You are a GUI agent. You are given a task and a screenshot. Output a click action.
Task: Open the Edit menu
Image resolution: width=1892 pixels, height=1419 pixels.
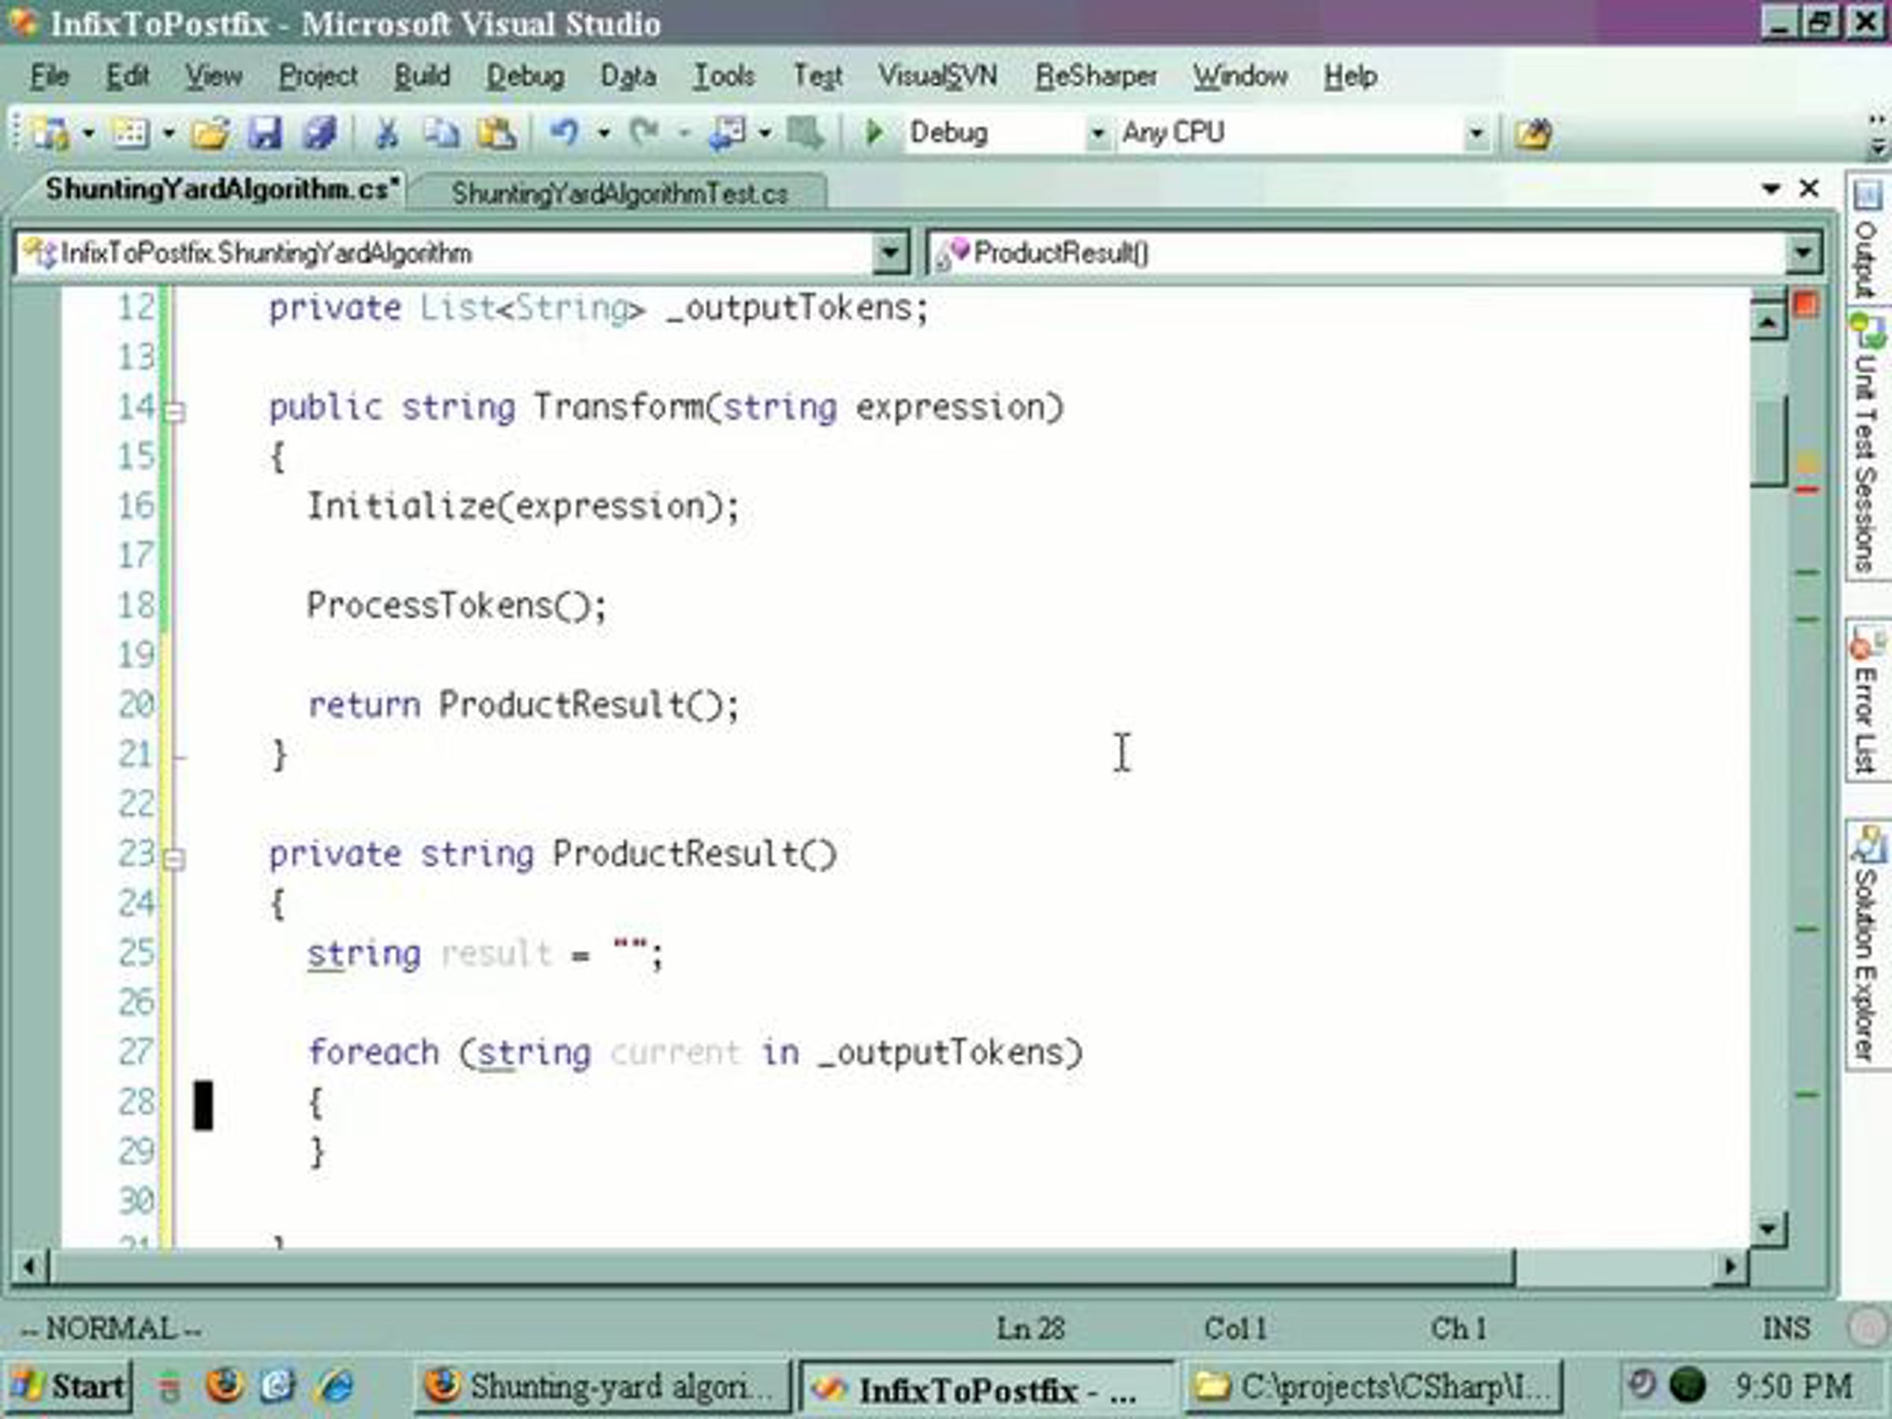[128, 76]
